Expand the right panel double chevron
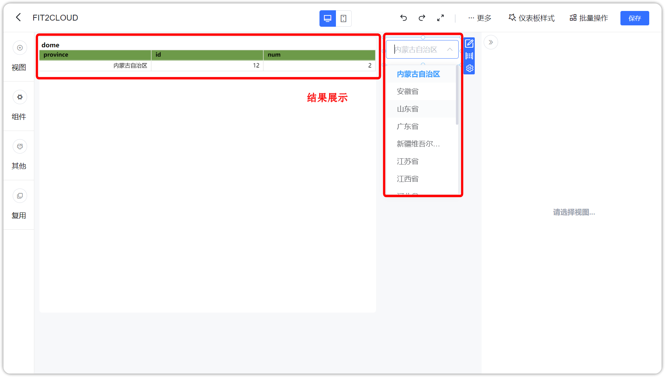The width and height of the screenshot is (665, 377). click(491, 42)
